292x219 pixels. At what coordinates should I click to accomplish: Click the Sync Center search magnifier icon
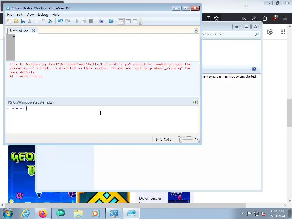pyautogui.click(x=257, y=34)
